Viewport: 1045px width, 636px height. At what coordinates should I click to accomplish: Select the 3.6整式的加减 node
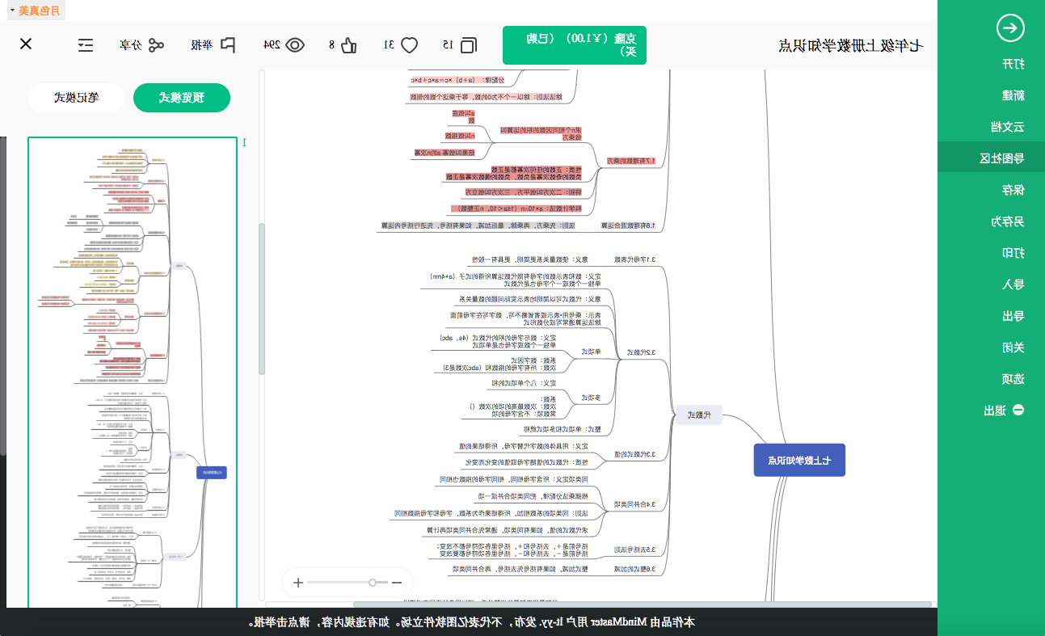pos(635,569)
